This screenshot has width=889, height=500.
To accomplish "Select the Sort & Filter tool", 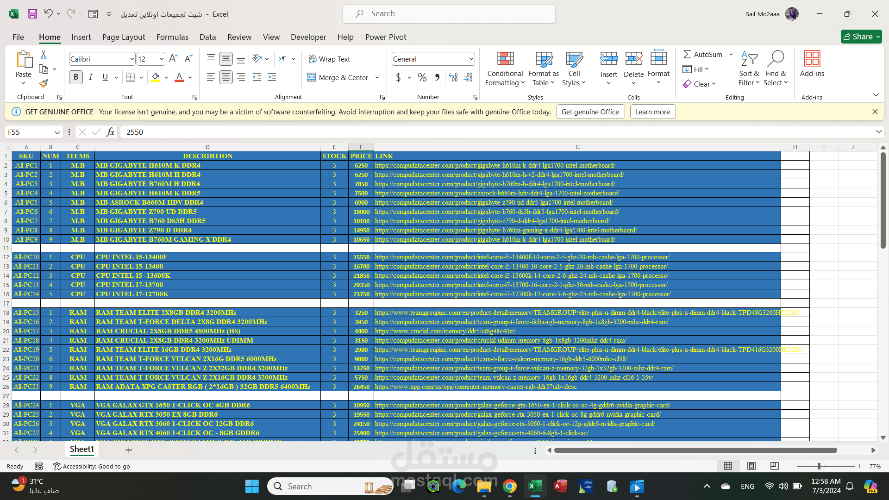I will click(748, 69).
